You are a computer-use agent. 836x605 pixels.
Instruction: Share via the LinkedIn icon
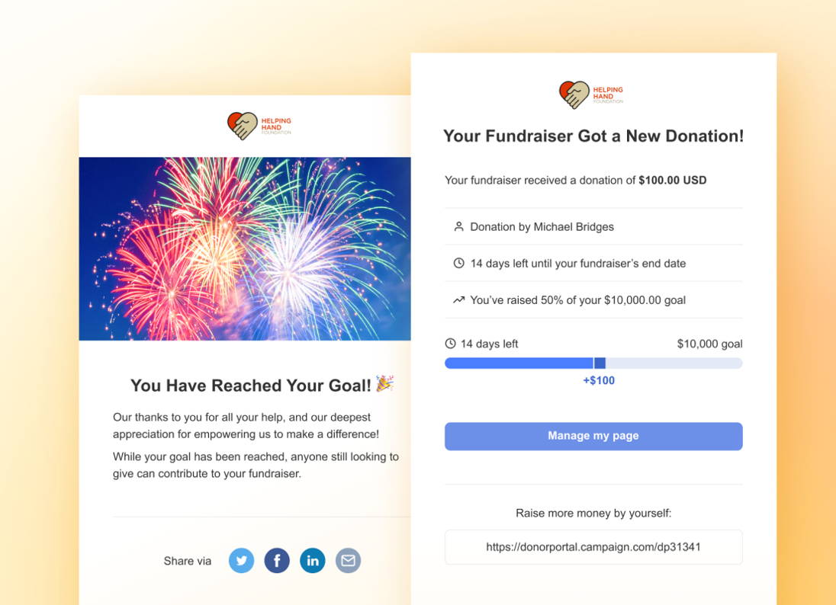pos(313,561)
